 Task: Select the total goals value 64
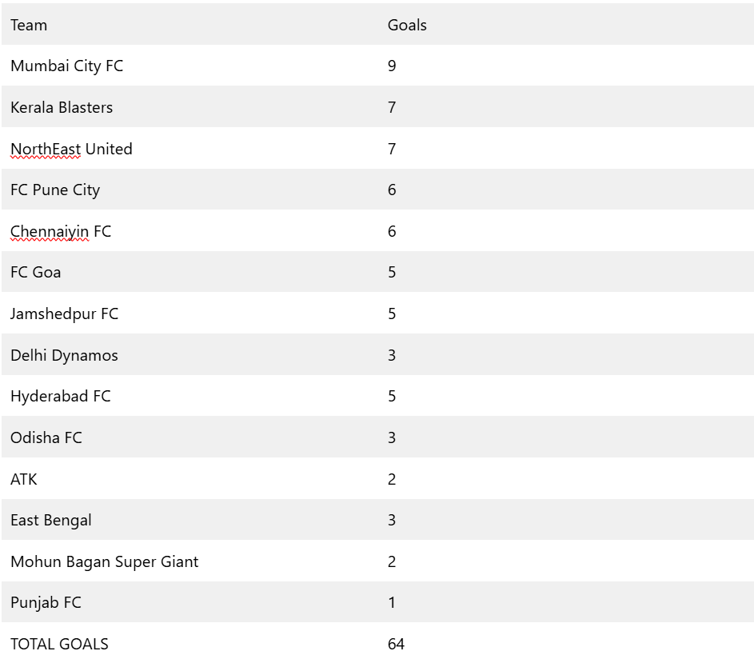[396, 644]
